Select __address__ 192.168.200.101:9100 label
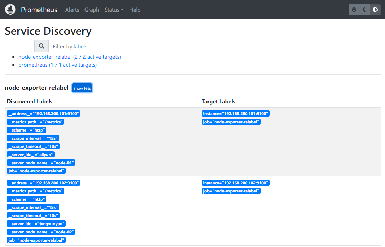This screenshot has height=247, width=385. pos(44,114)
